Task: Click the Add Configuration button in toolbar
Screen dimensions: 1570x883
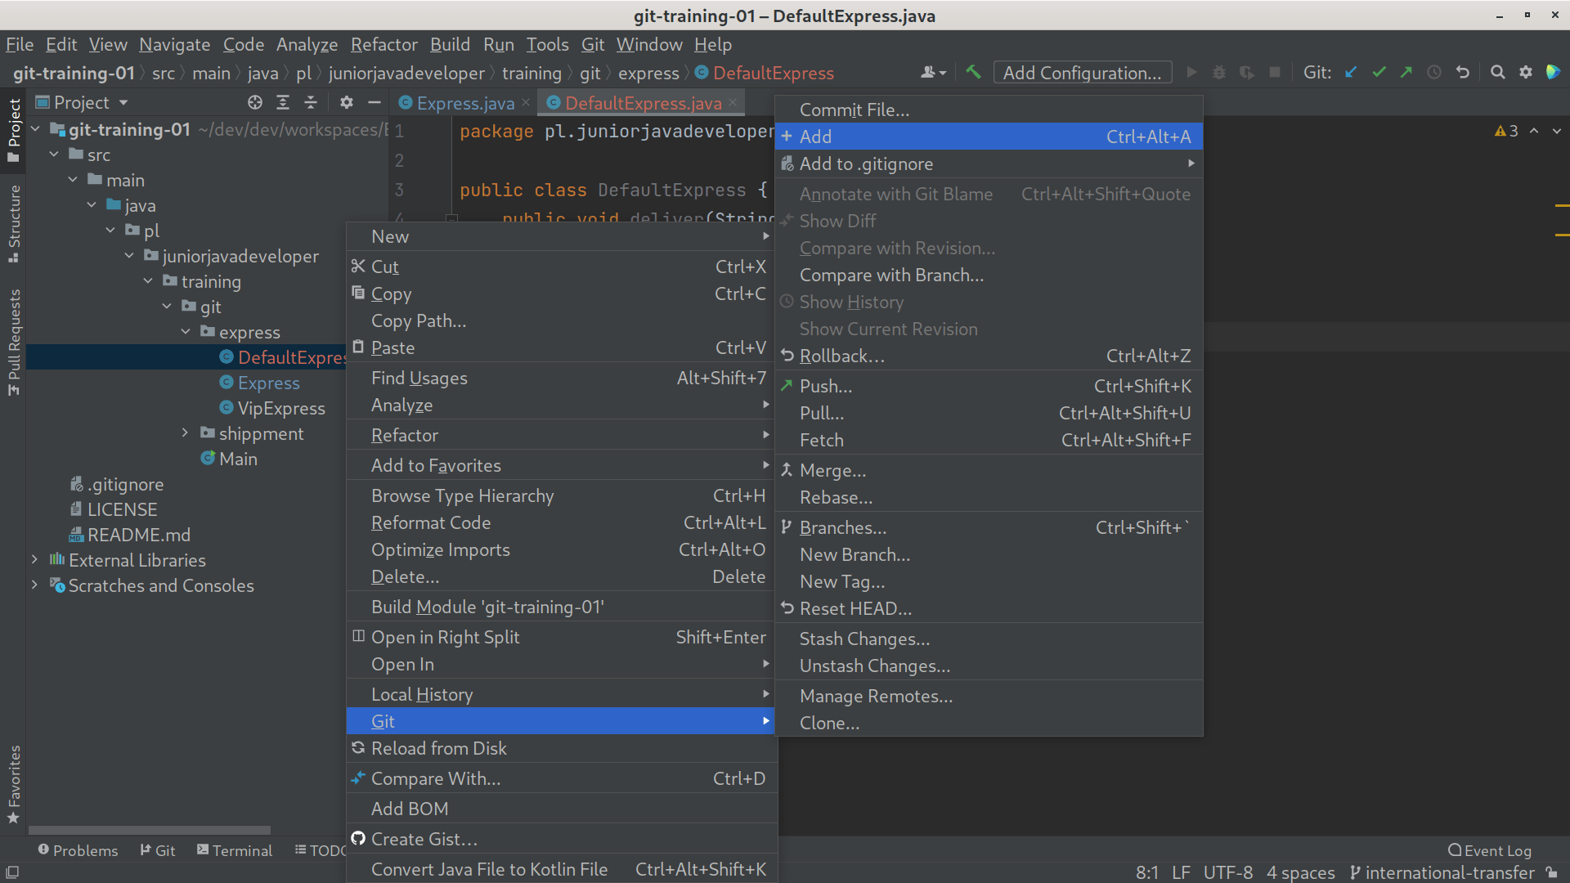Action: coord(1080,72)
